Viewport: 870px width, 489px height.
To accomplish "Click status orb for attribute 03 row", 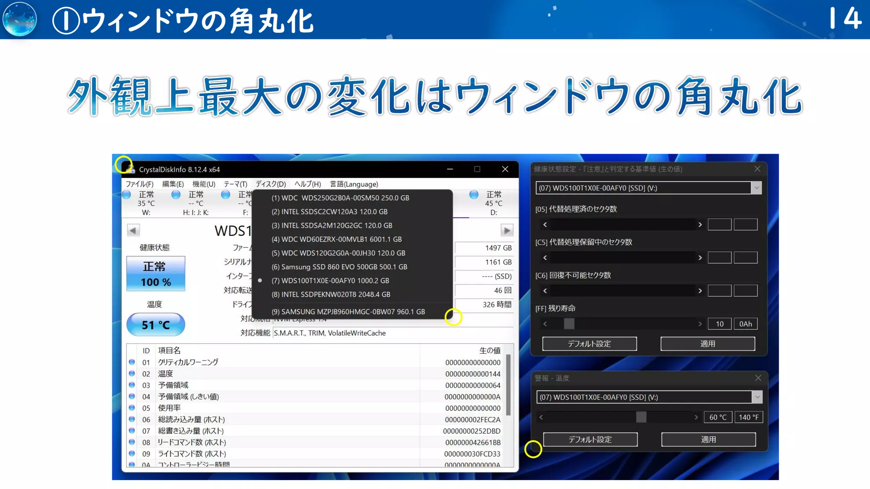I will click(x=132, y=385).
